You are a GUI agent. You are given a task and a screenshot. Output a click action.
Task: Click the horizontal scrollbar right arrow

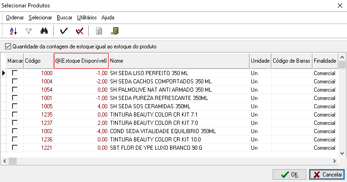335,161
